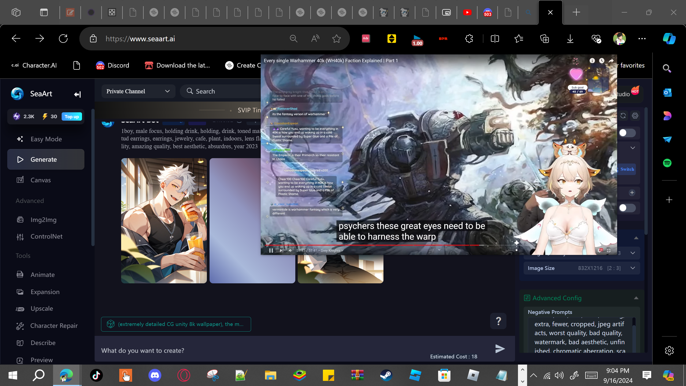Show hidden system tray icons

pos(533,375)
